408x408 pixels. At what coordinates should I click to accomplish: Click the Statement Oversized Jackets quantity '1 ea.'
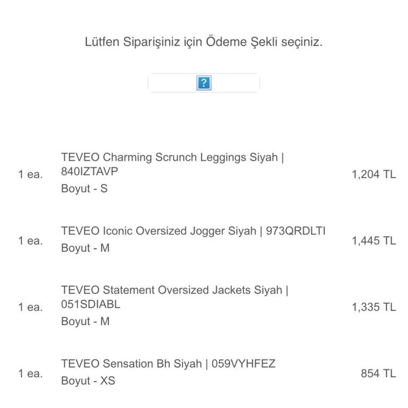(x=30, y=307)
